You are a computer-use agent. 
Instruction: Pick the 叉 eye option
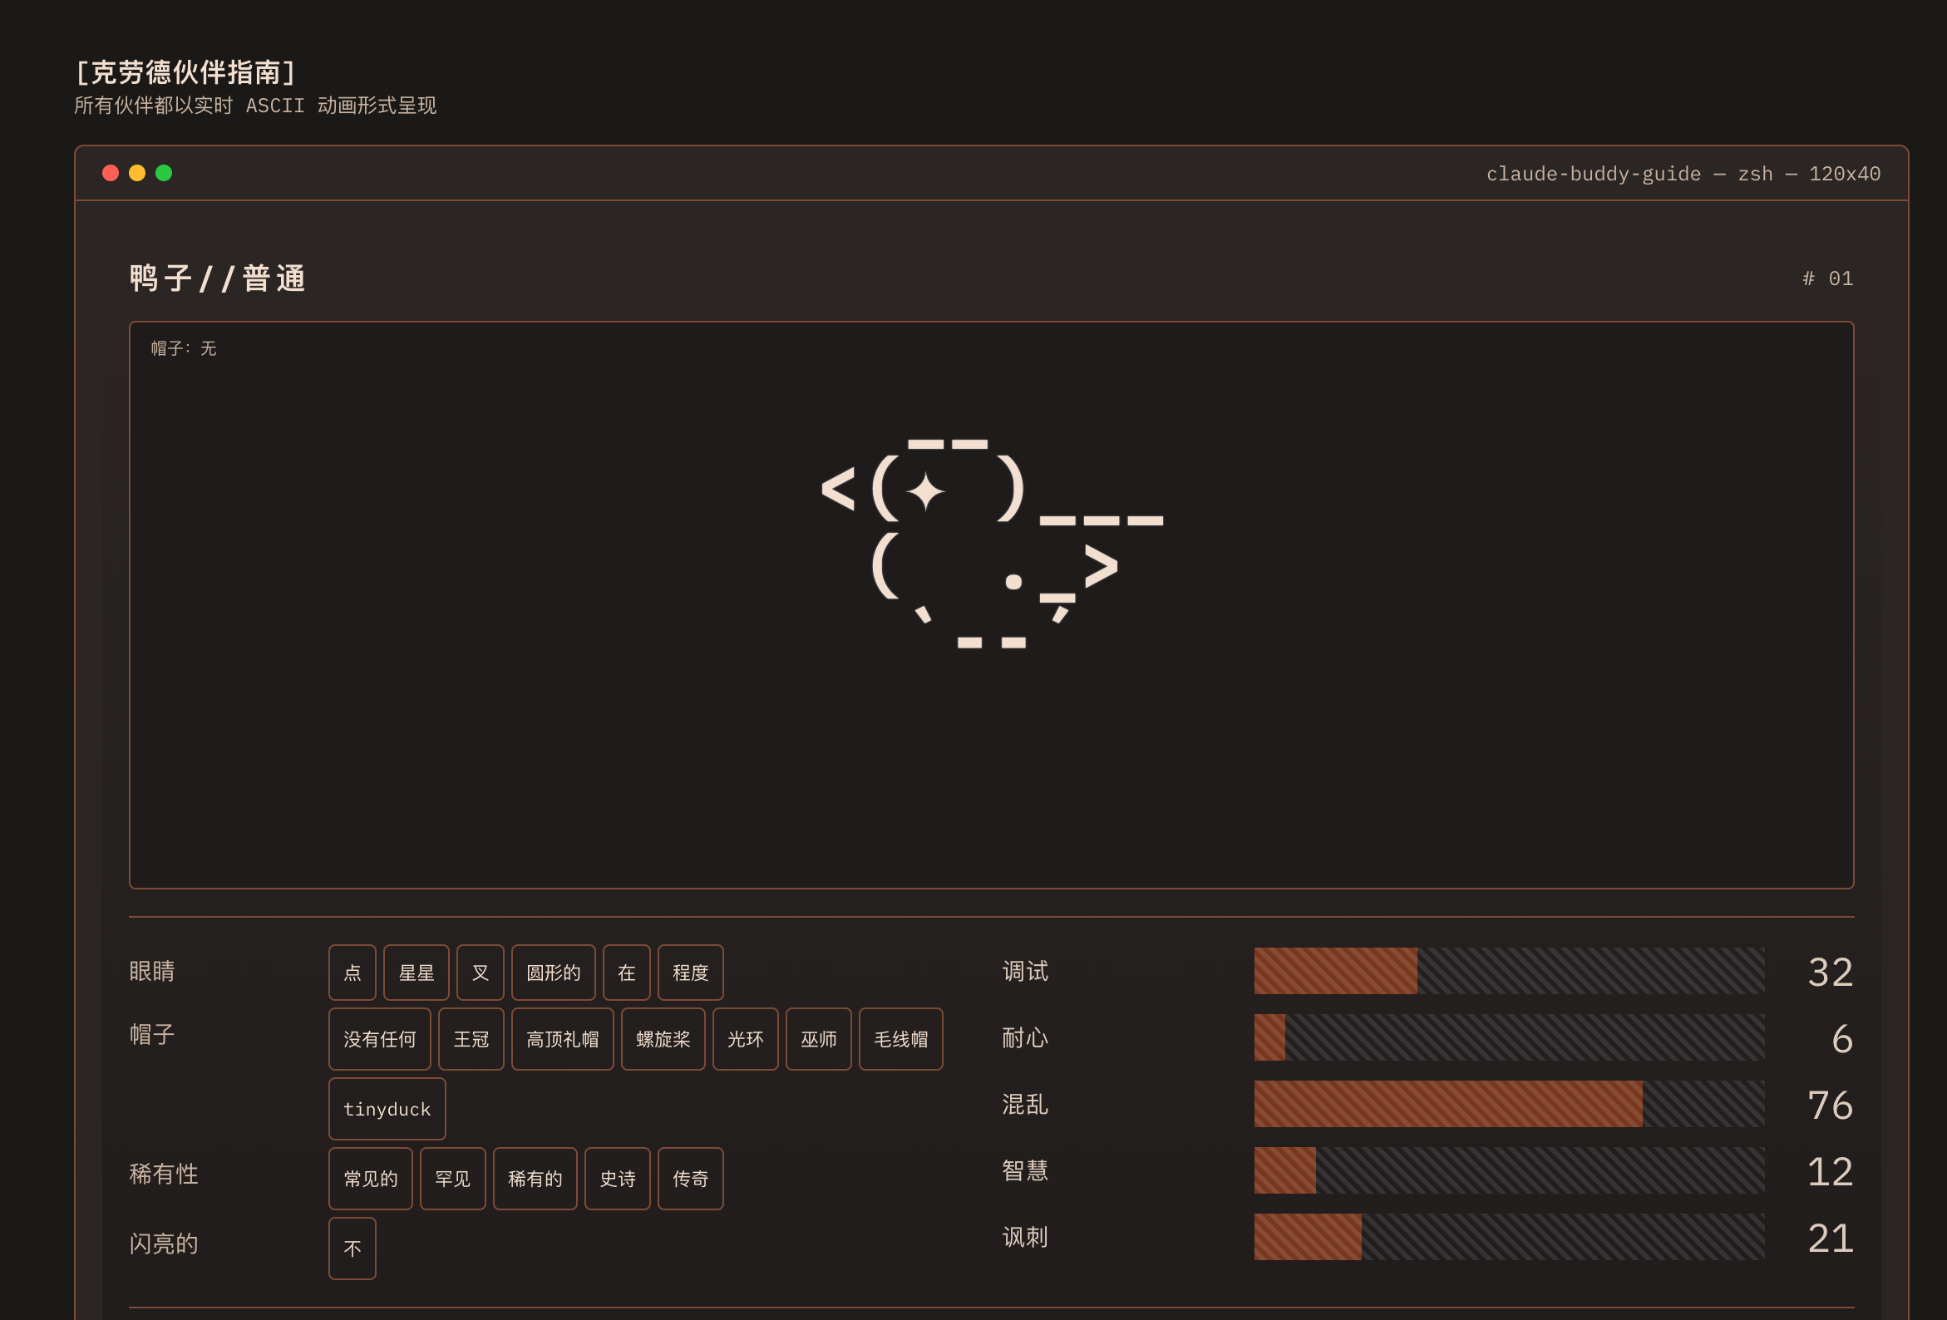click(x=480, y=973)
